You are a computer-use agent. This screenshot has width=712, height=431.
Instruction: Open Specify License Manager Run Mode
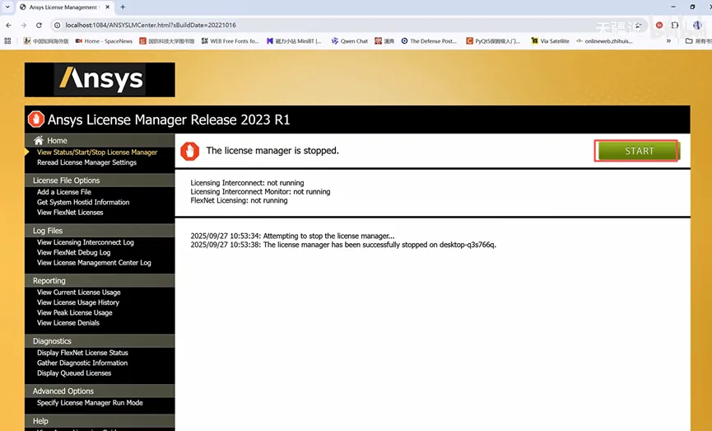90,403
